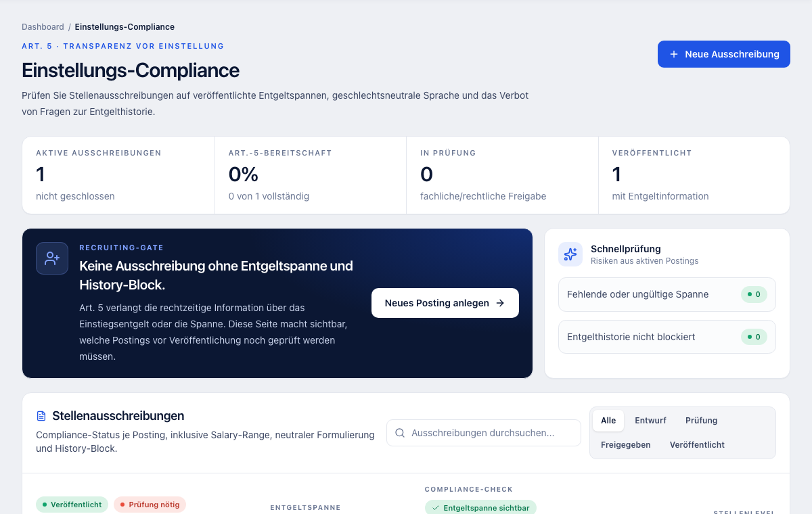Select the Freigegeben filter tab
The width and height of the screenshot is (812, 514).
click(626, 445)
